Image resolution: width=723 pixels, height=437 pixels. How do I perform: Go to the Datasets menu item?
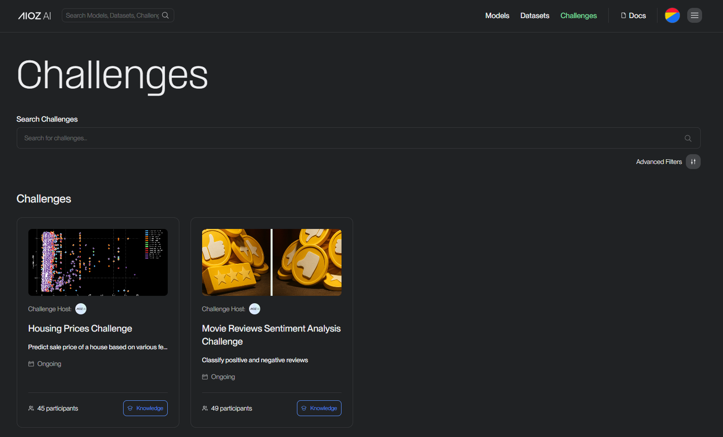click(x=534, y=16)
